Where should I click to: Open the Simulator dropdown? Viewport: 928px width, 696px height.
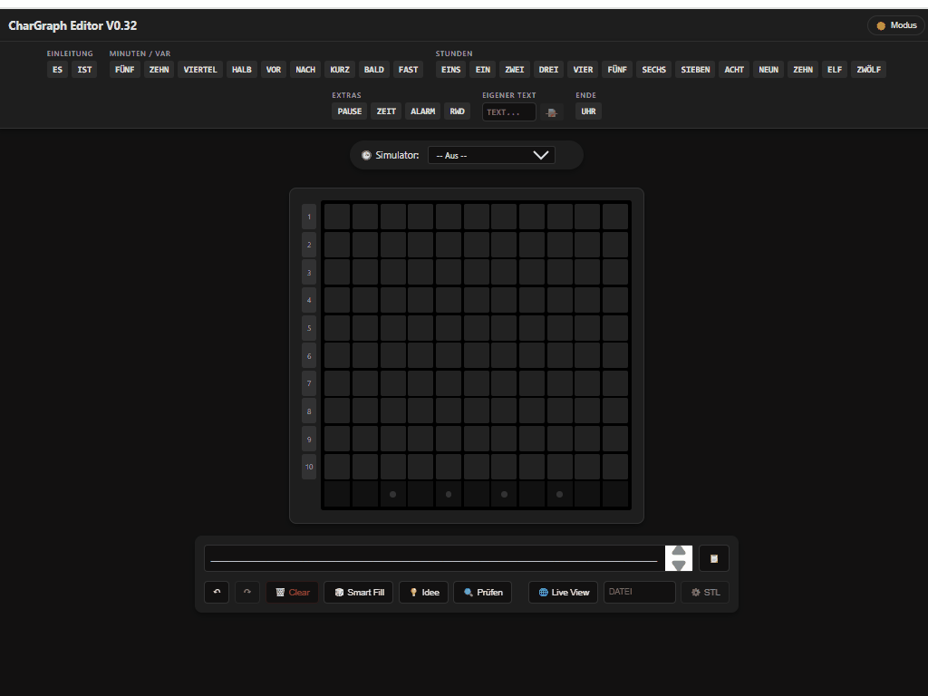click(x=491, y=154)
